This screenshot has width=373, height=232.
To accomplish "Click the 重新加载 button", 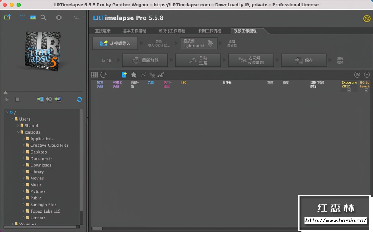I will (145, 60).
